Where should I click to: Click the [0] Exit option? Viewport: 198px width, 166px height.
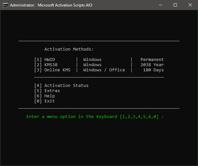tap(44, 101)
